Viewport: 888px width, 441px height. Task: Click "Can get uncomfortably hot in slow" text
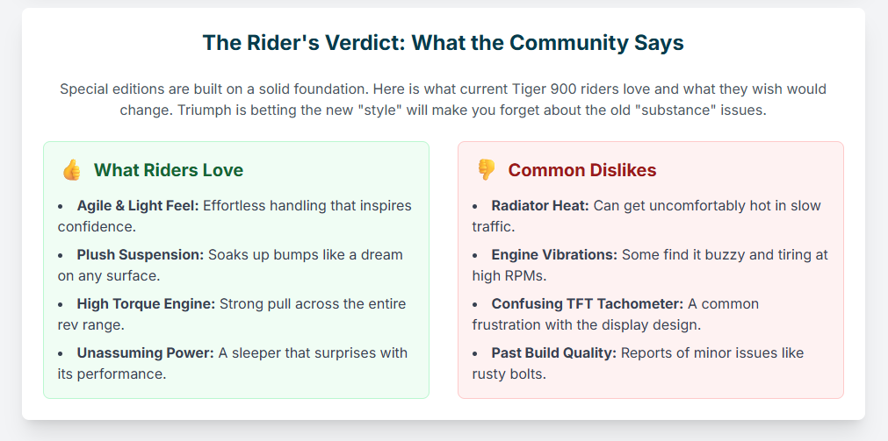coord(708,206)
